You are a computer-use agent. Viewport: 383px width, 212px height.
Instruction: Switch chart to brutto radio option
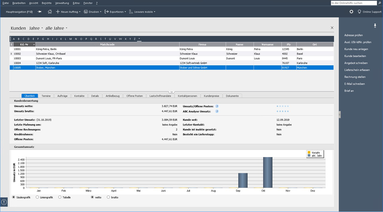[x=108, y=197]
